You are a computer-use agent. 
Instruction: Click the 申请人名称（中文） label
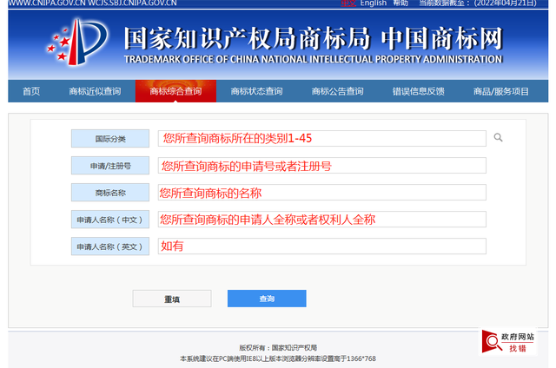point(110,220)
